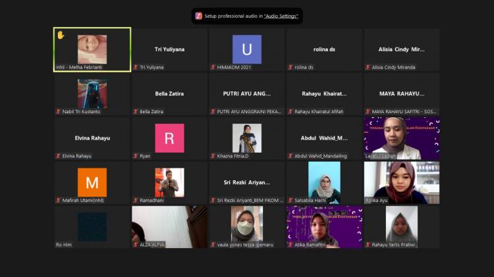Click the muted mic icon beside Ryan's name
This screenshot has height=277, width=494.
[x=136, y=156]
